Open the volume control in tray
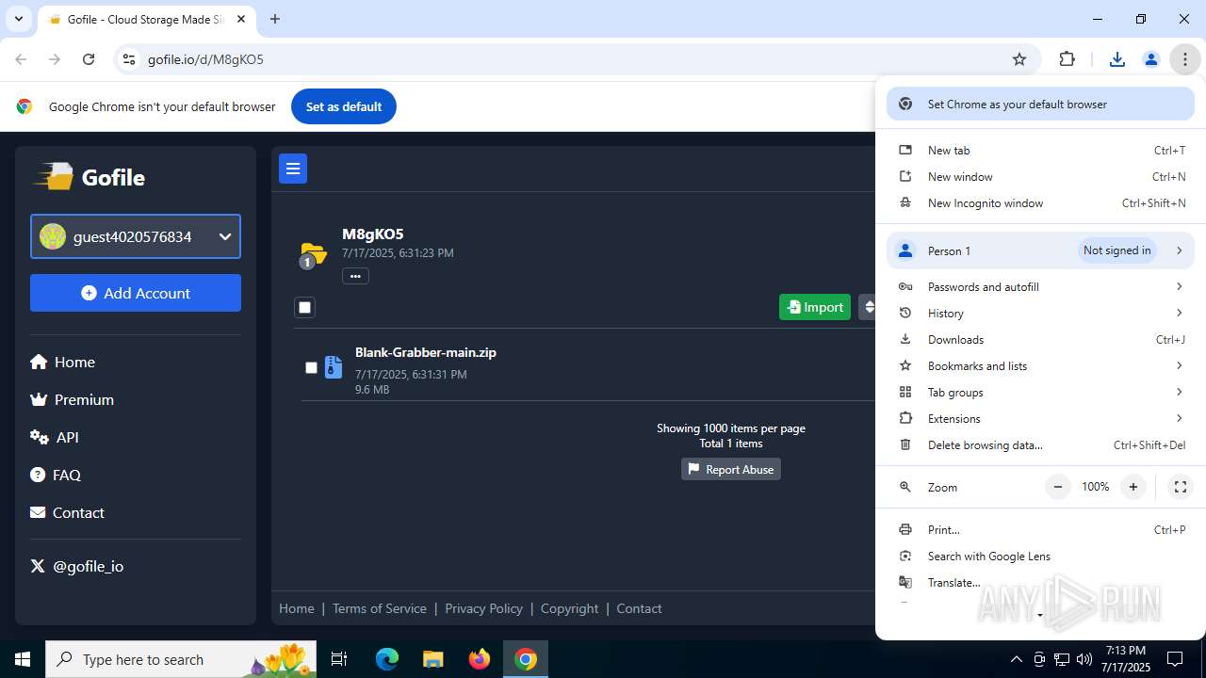 click(1084, 659)
